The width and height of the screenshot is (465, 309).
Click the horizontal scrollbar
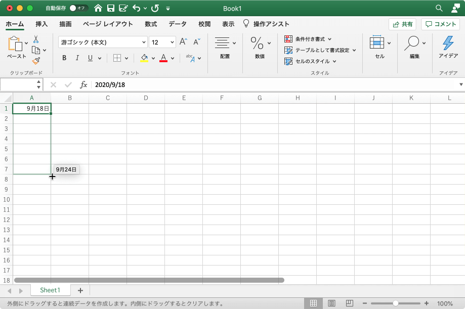coord(149,280)
